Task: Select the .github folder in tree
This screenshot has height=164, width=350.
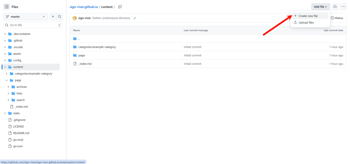Action: click(x=18, y=41)
